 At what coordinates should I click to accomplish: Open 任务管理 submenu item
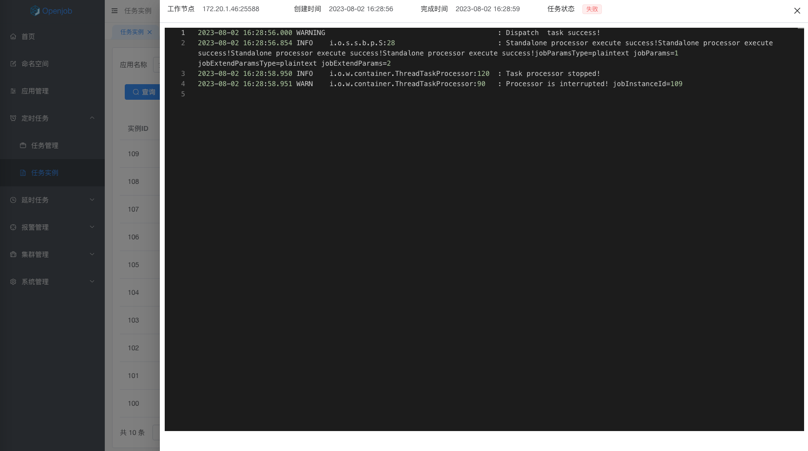tap(52, 145)
